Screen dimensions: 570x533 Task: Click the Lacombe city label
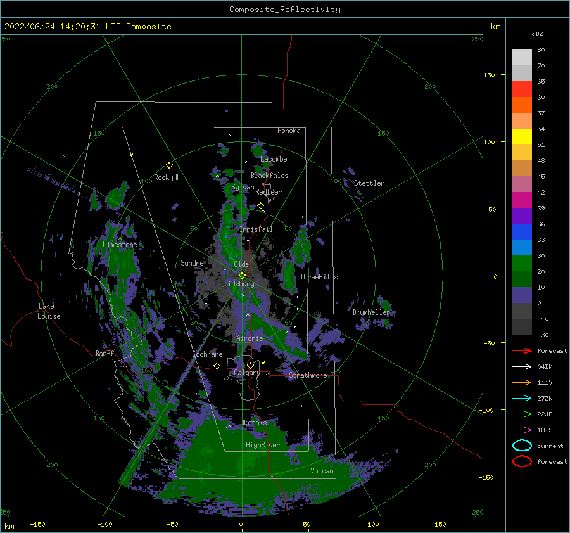[x=274, y=159]
